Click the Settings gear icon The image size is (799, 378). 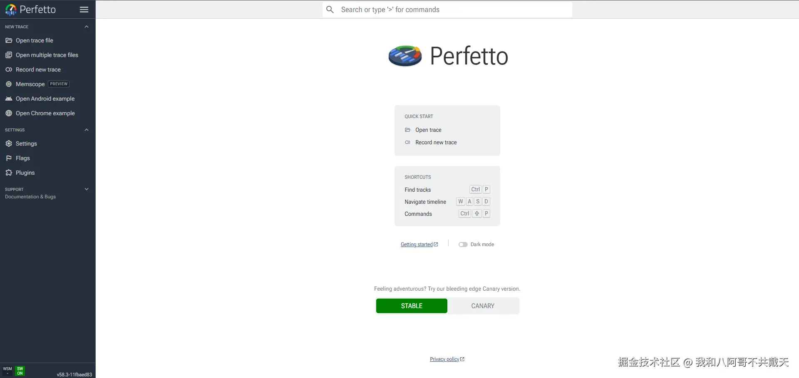pyautogui.click(x=9, y=143)
